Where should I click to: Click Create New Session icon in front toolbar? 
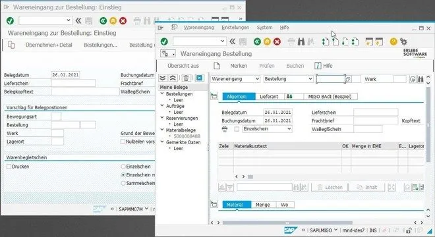pyautogui.click(x=369, y=41)
